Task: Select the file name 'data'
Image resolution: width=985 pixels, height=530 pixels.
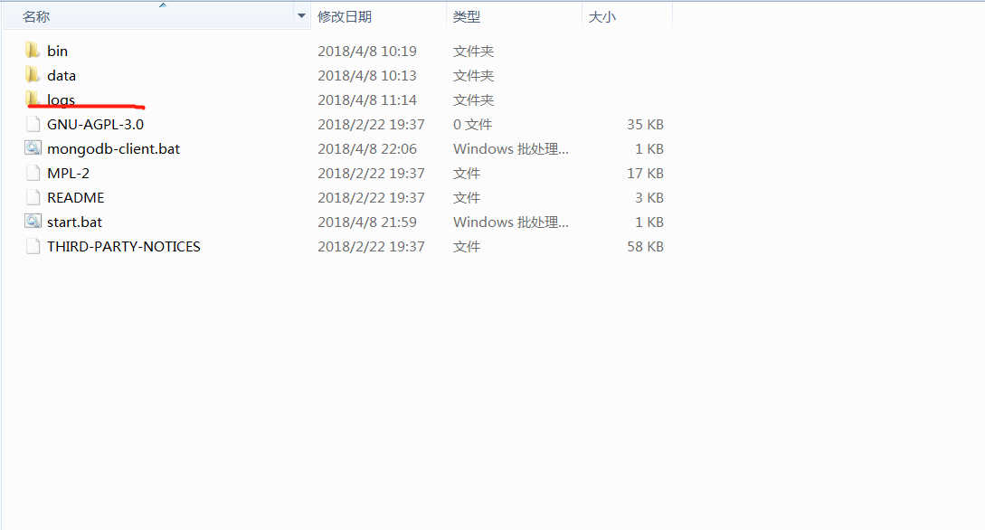Action: click(x=62, y=75)
